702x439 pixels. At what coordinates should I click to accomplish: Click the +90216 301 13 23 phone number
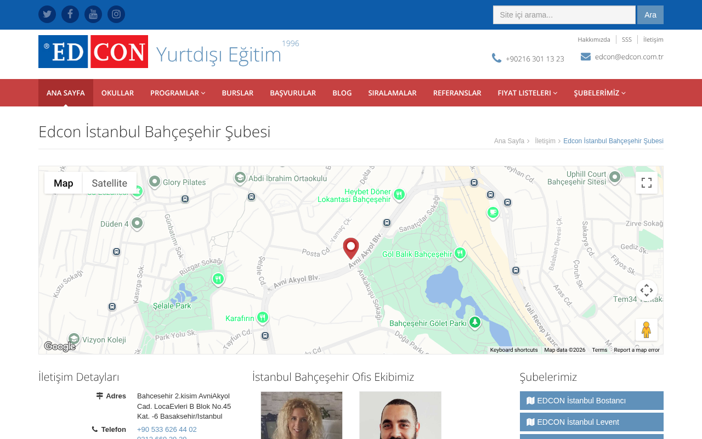(x=535, y=59)
